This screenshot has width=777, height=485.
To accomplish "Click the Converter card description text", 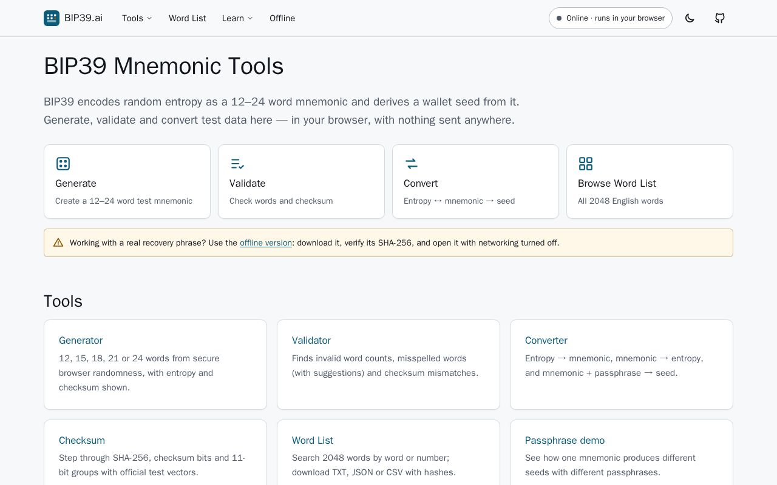I will click(x=614, y=366).
